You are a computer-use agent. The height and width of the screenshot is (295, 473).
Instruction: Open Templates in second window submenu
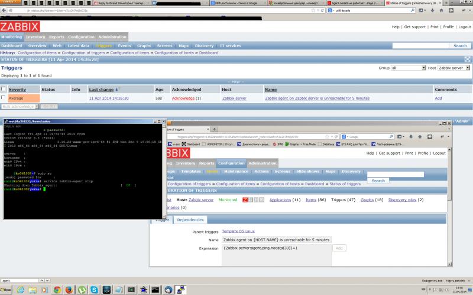click(x=190, y=171)
